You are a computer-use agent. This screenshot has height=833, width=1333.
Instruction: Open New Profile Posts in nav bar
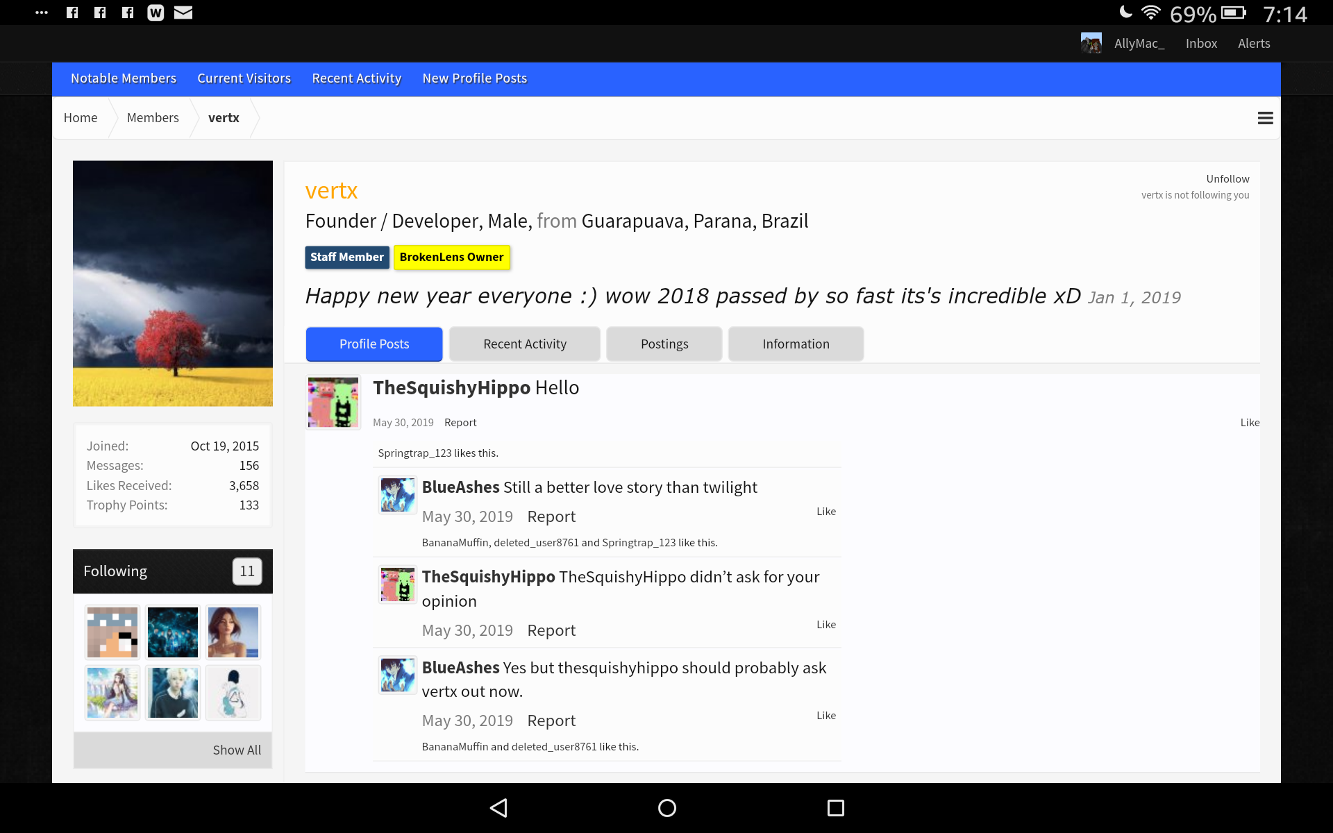coord(475,78)
